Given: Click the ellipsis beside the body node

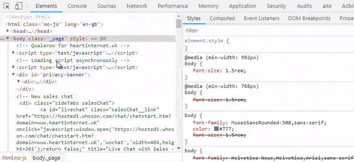Looking at the screenshot, I should tap(3, 39).
